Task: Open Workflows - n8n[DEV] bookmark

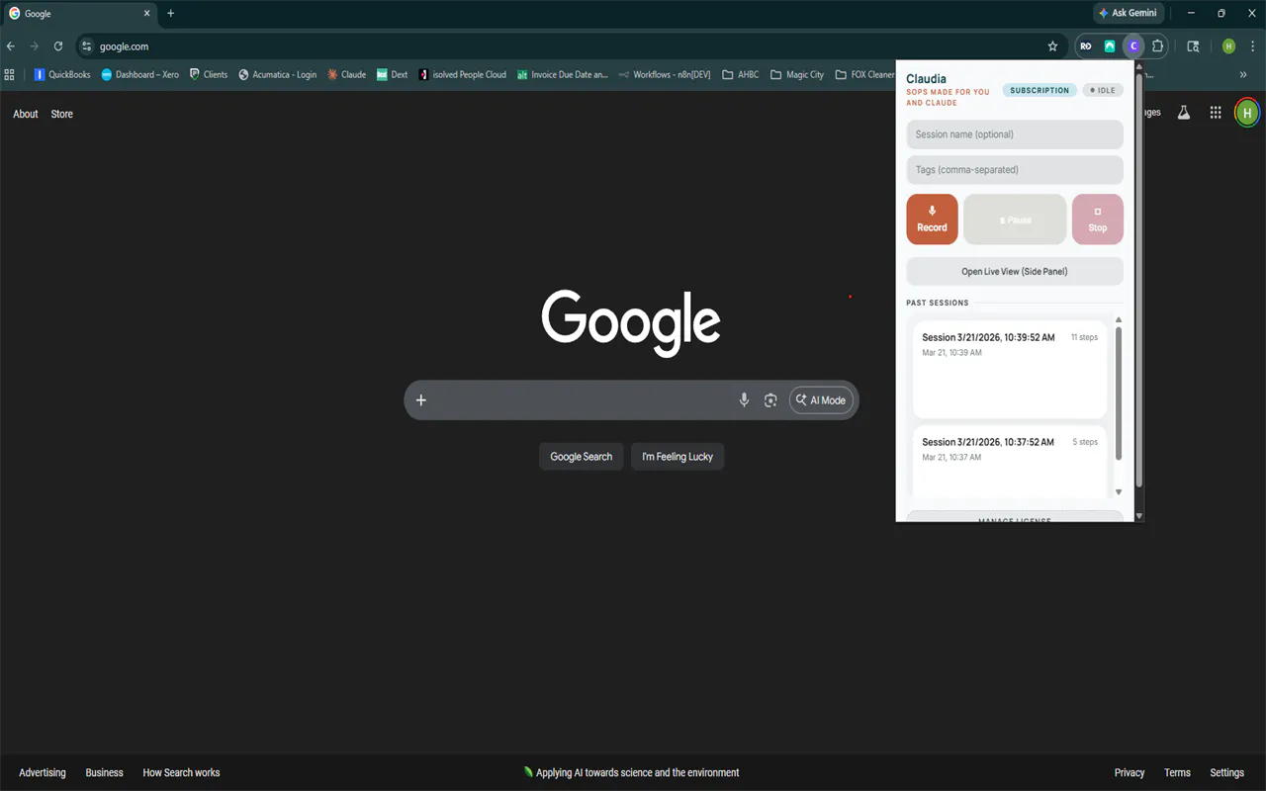Action: click(665, 74)
